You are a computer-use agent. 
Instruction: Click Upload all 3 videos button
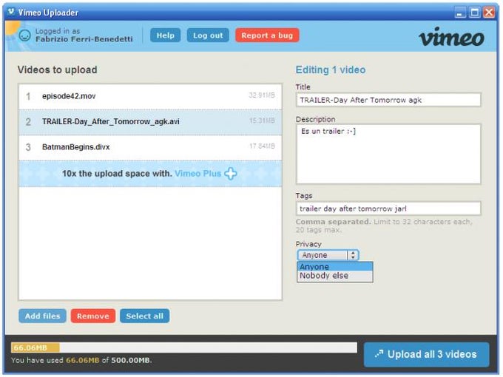tap(426, 354)
